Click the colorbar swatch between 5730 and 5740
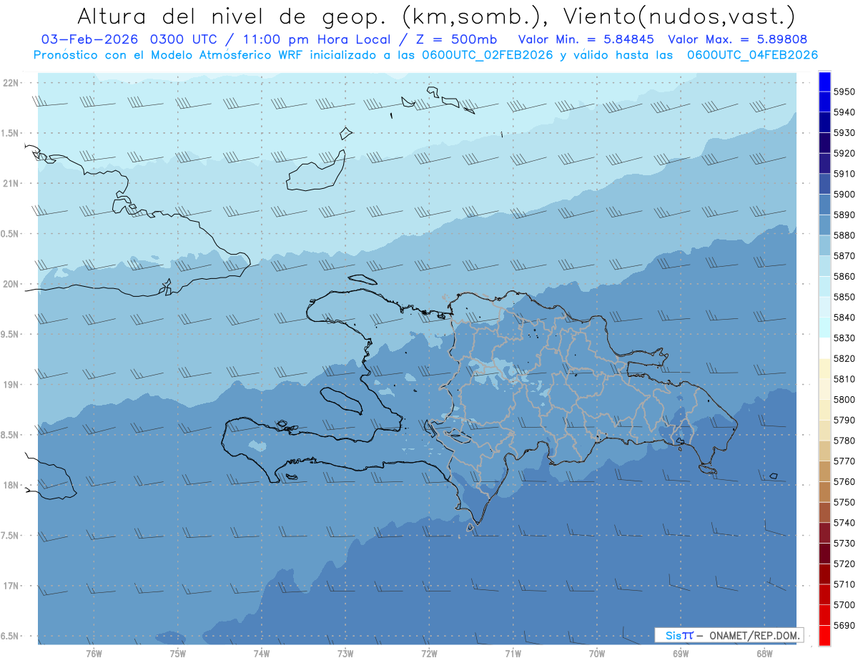The width and height of the screenshot is (858, 663). 824,533
